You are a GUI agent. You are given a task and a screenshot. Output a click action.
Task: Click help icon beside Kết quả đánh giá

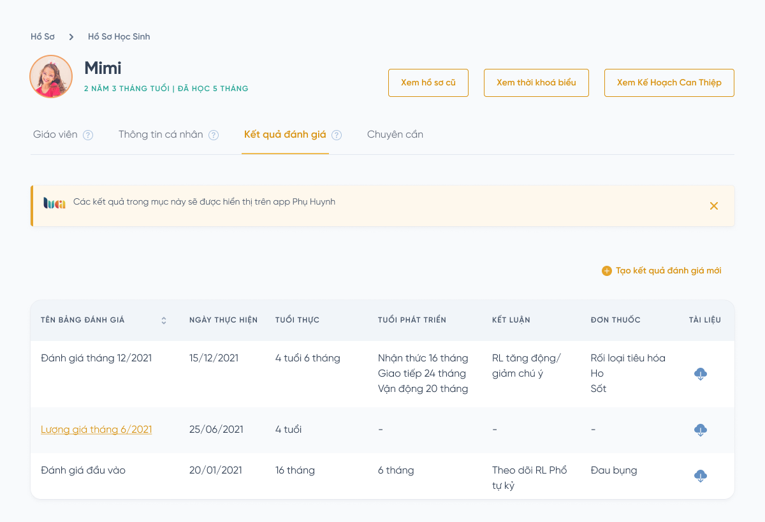[337, 135]
